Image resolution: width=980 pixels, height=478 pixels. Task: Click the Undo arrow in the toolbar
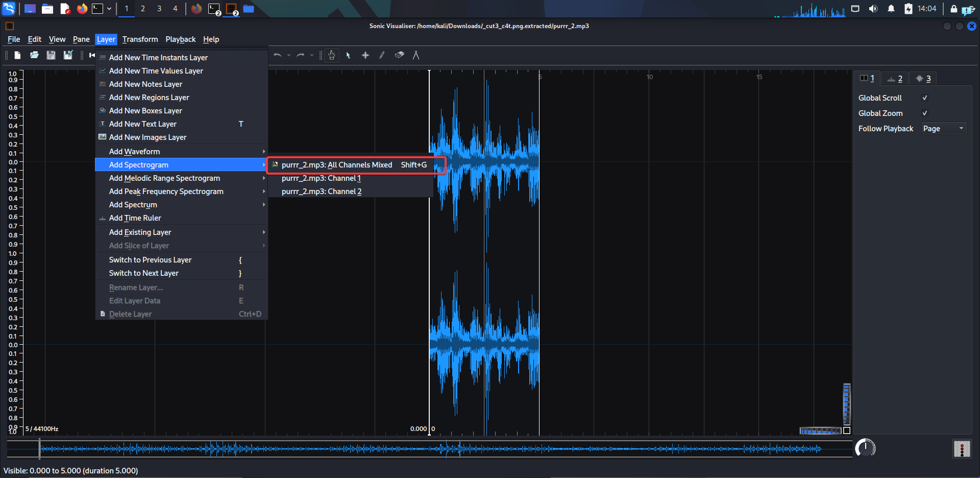click(x=278, y=55)
